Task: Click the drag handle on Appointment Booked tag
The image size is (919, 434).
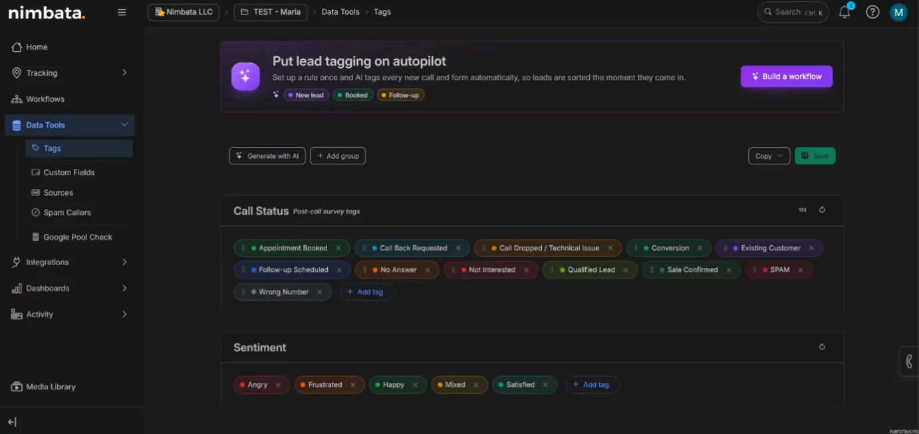Action: click(243, 248)
